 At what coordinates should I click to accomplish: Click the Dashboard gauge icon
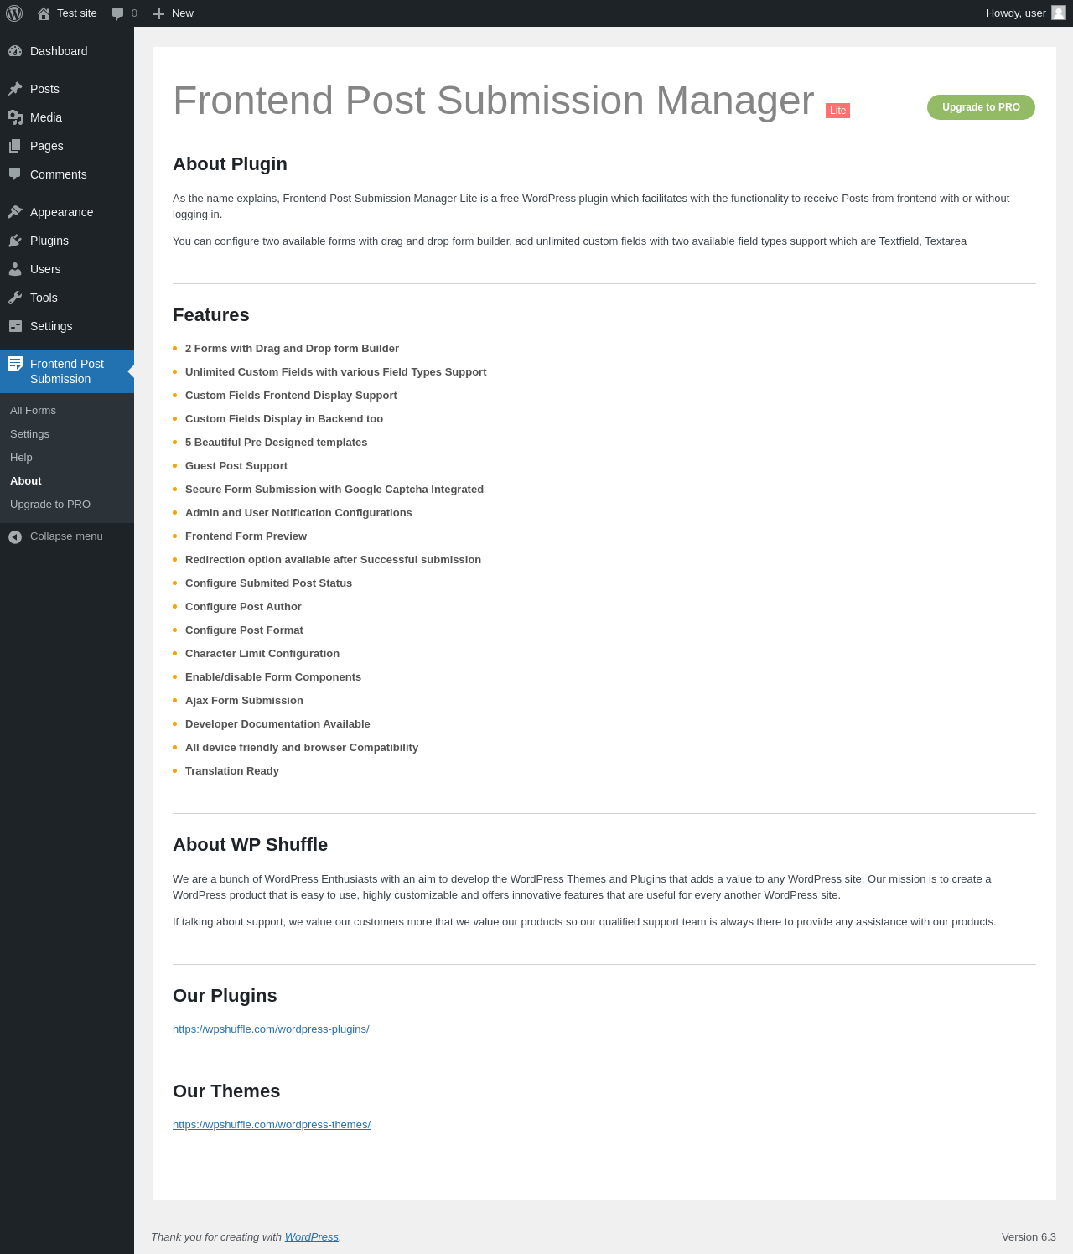click(15, 51)
